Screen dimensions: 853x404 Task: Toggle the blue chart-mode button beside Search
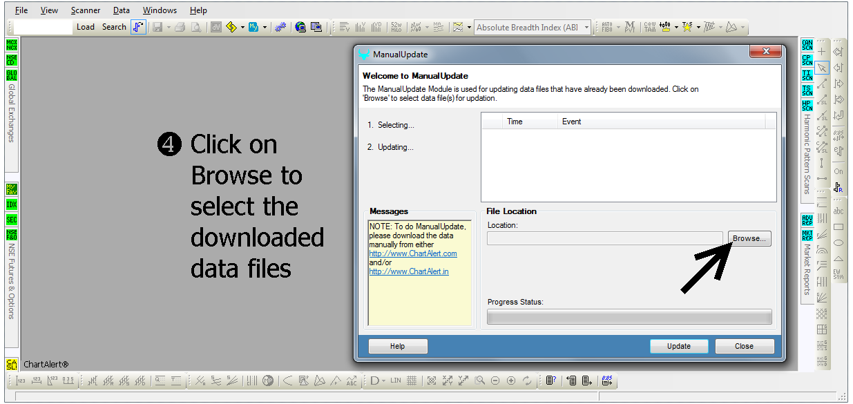point(138,28)
